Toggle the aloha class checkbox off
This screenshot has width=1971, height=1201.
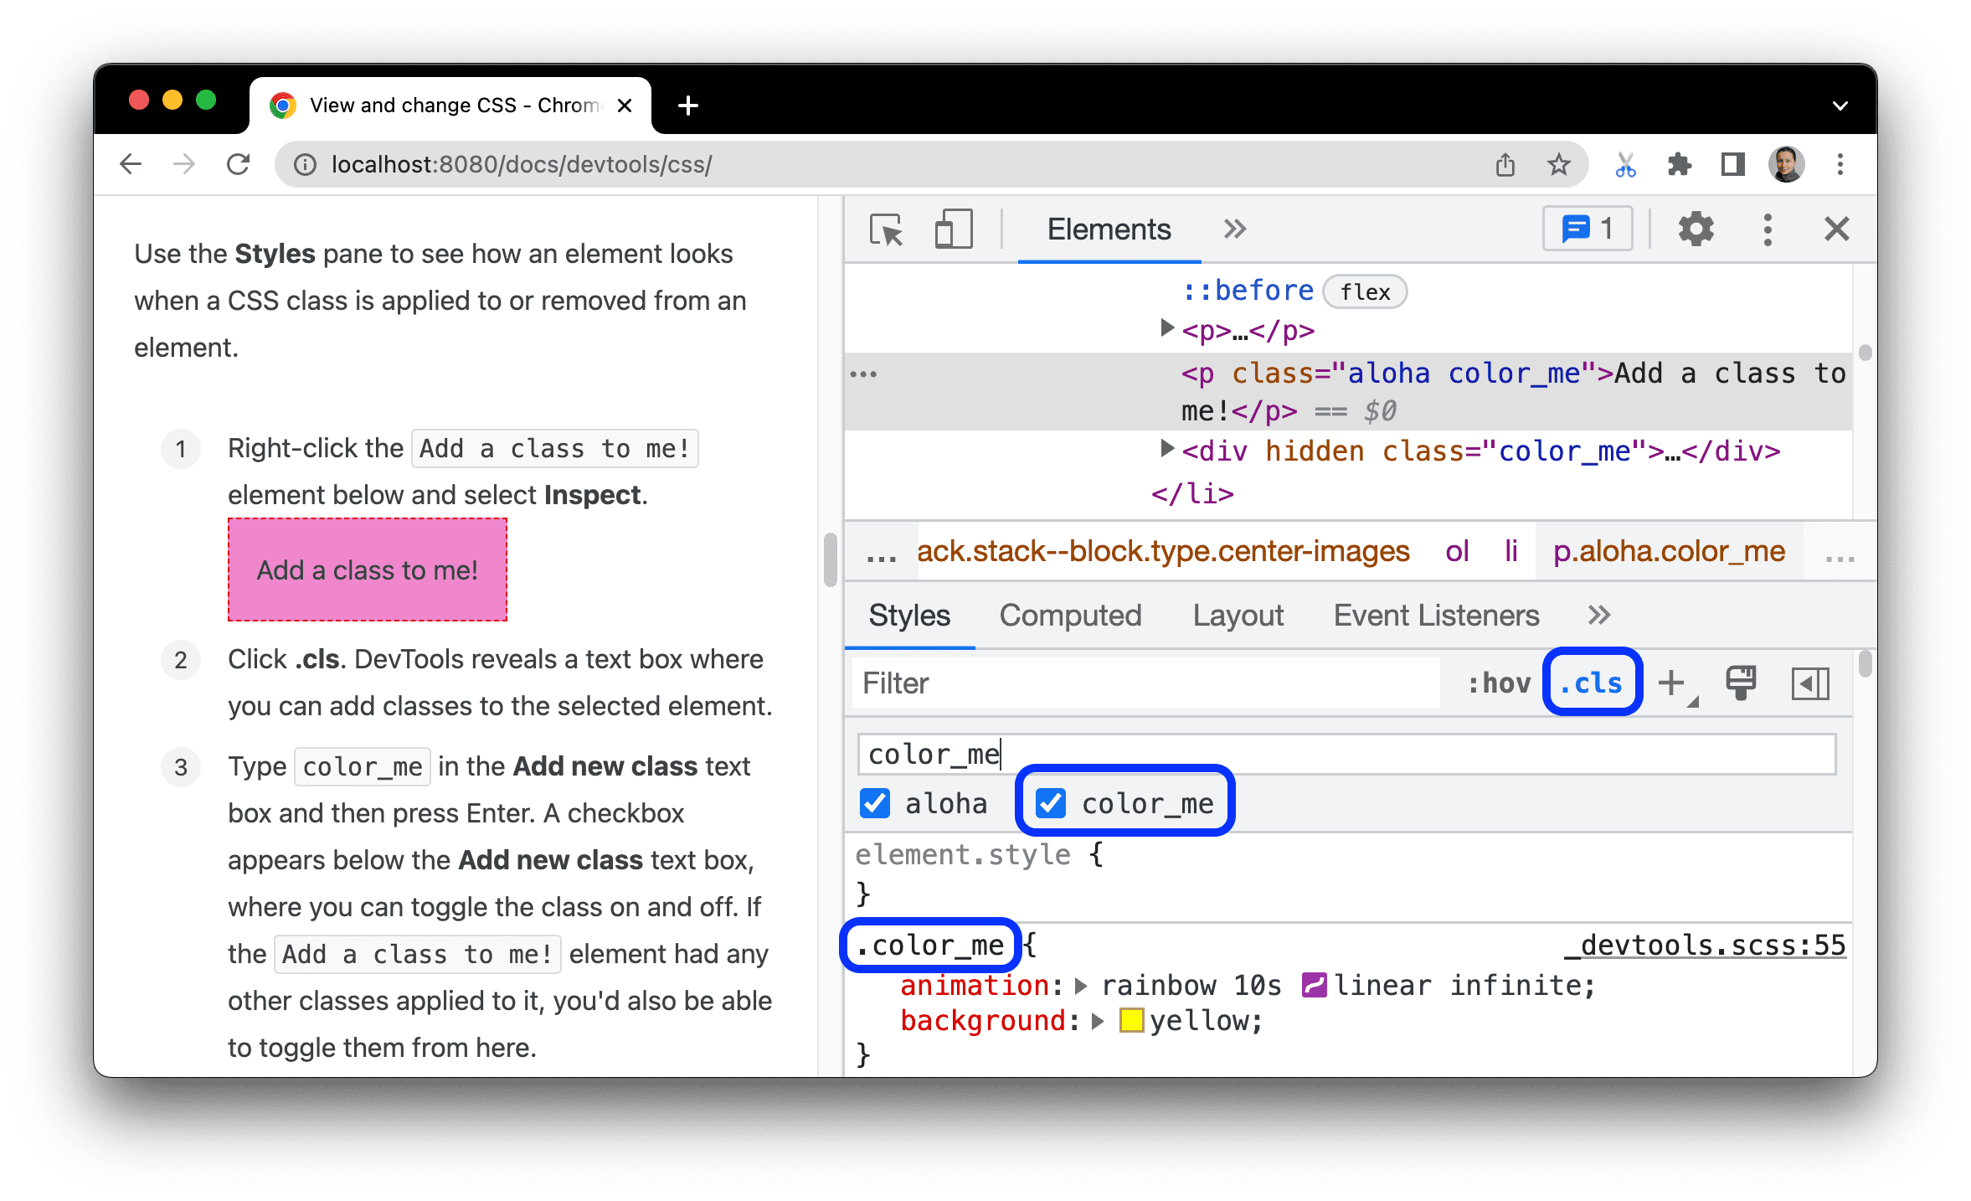(x=876, y=804)
